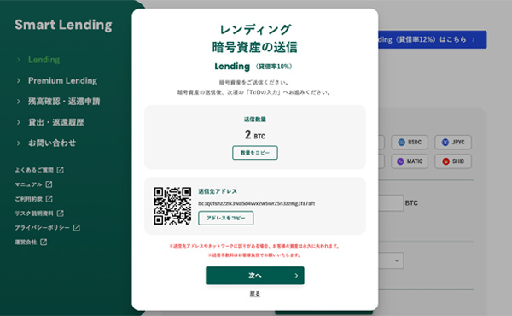The width and height of the screenshot is (512, 316).
Task: Click the chevron beside お問い合わせ
Action: [x=19, y=143]
